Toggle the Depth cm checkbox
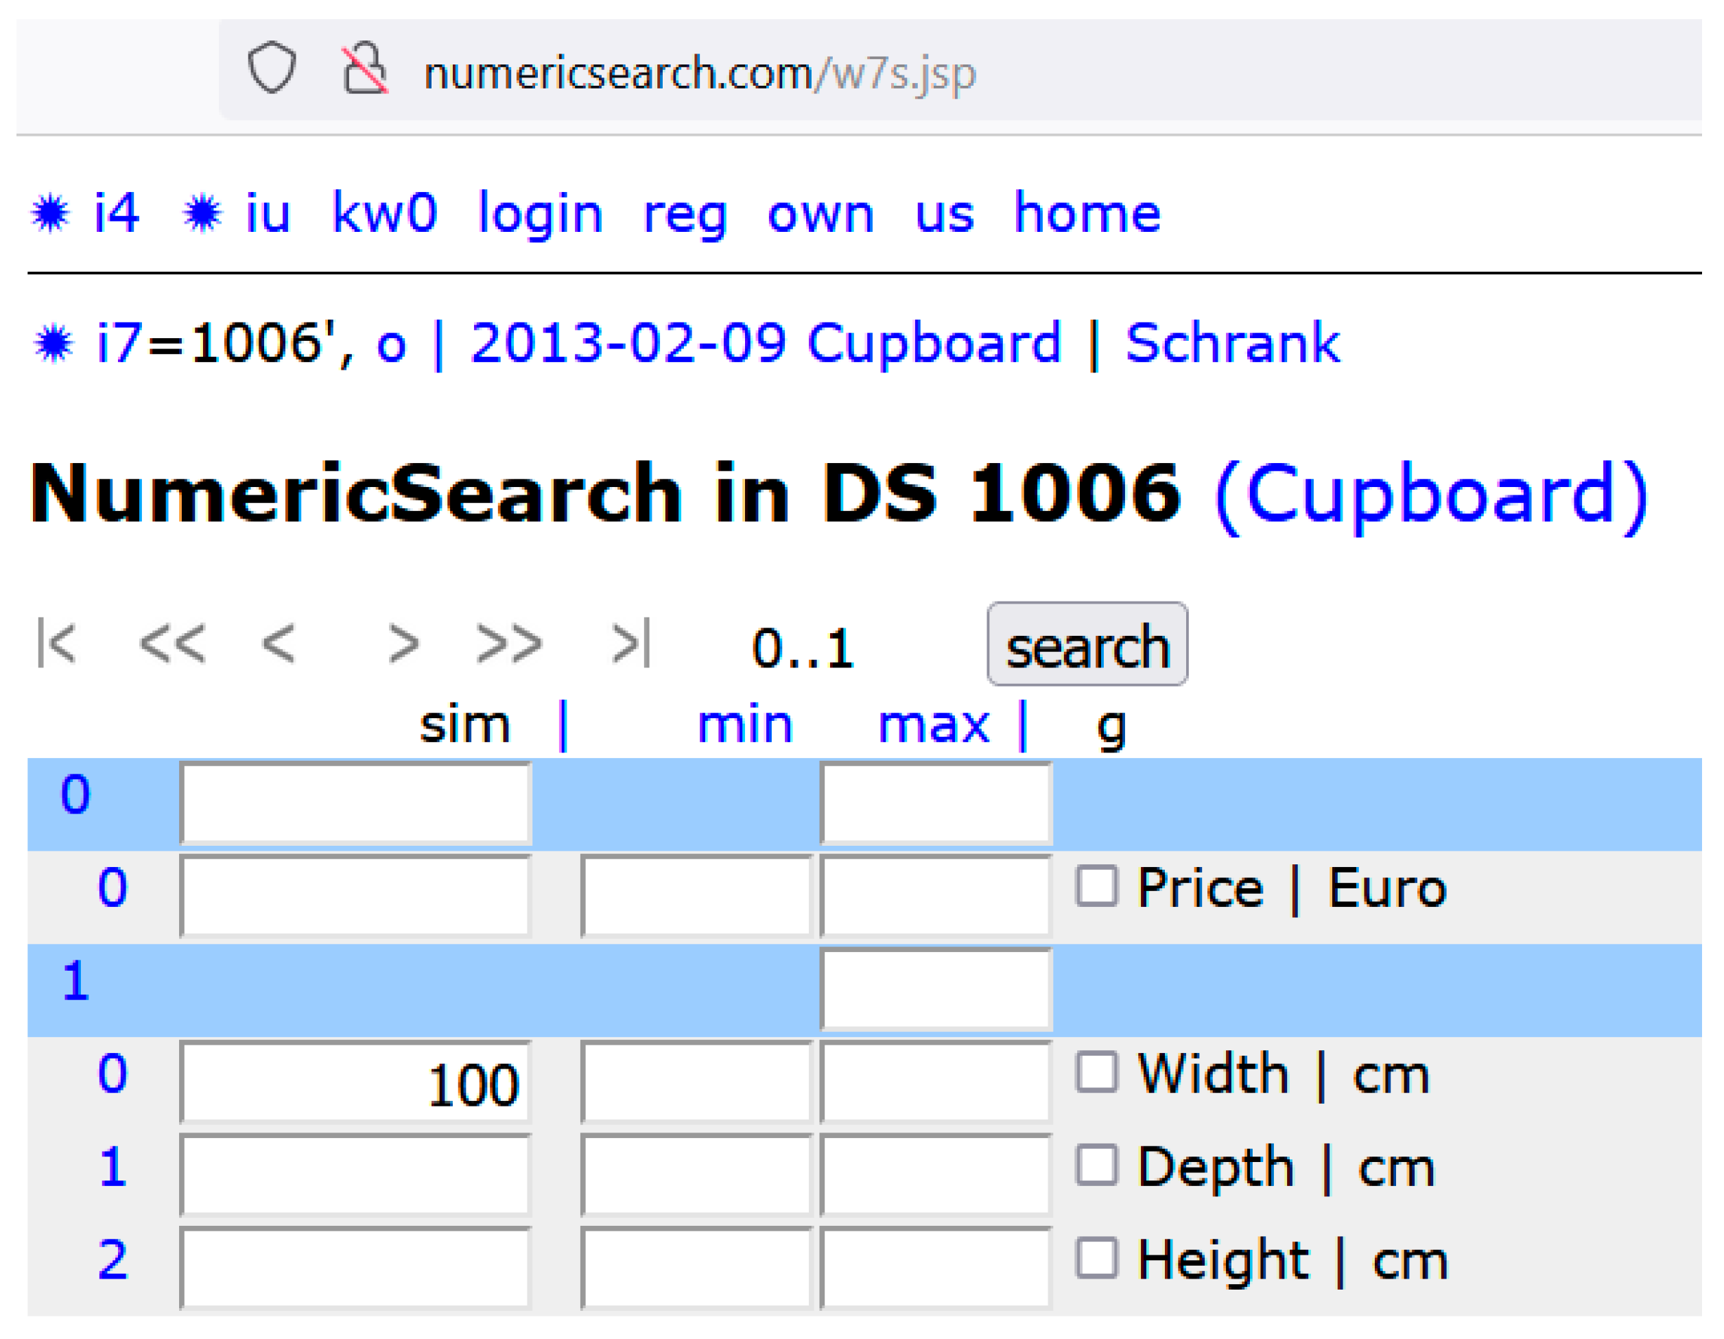 coord(1096,1165)
